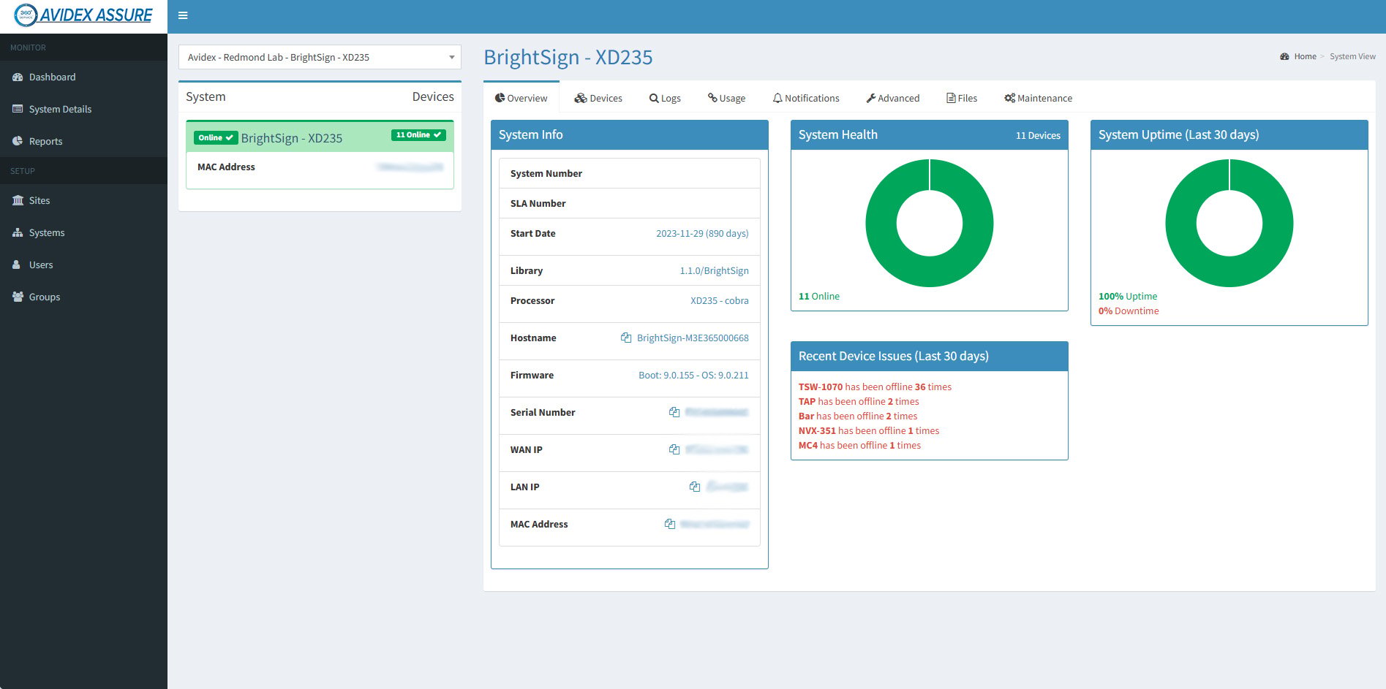Open Dashboard in sidebar

(83, 77)
